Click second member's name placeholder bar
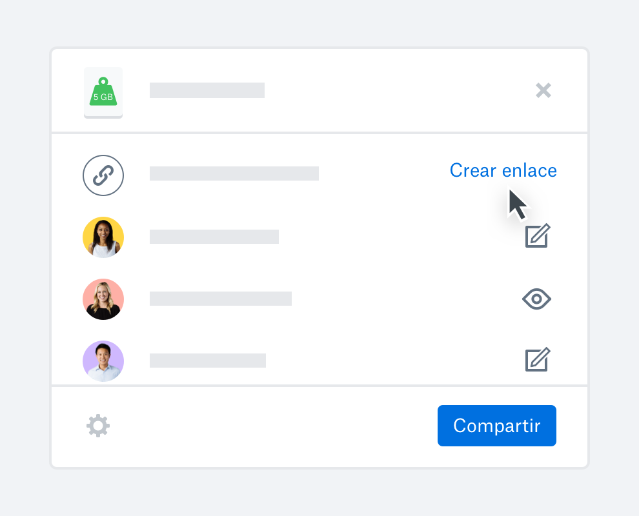This screenshot has width=639, height=516. click(x=221, y=299)
